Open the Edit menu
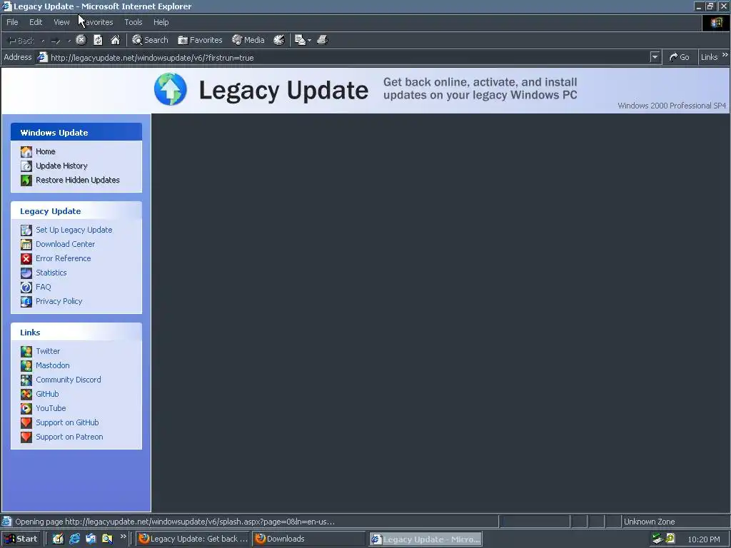Screen dimensions: 731x548 36,22
